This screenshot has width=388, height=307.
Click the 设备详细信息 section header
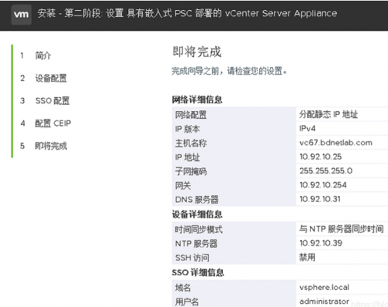pyautogui.click(x=197, y=215)
